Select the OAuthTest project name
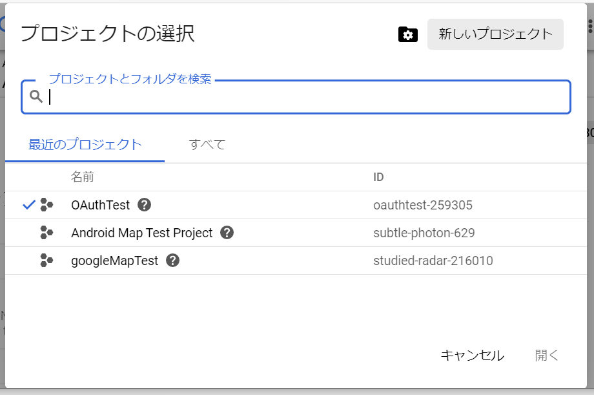Screen dimensions: 594x395 (x=100, y=205)
